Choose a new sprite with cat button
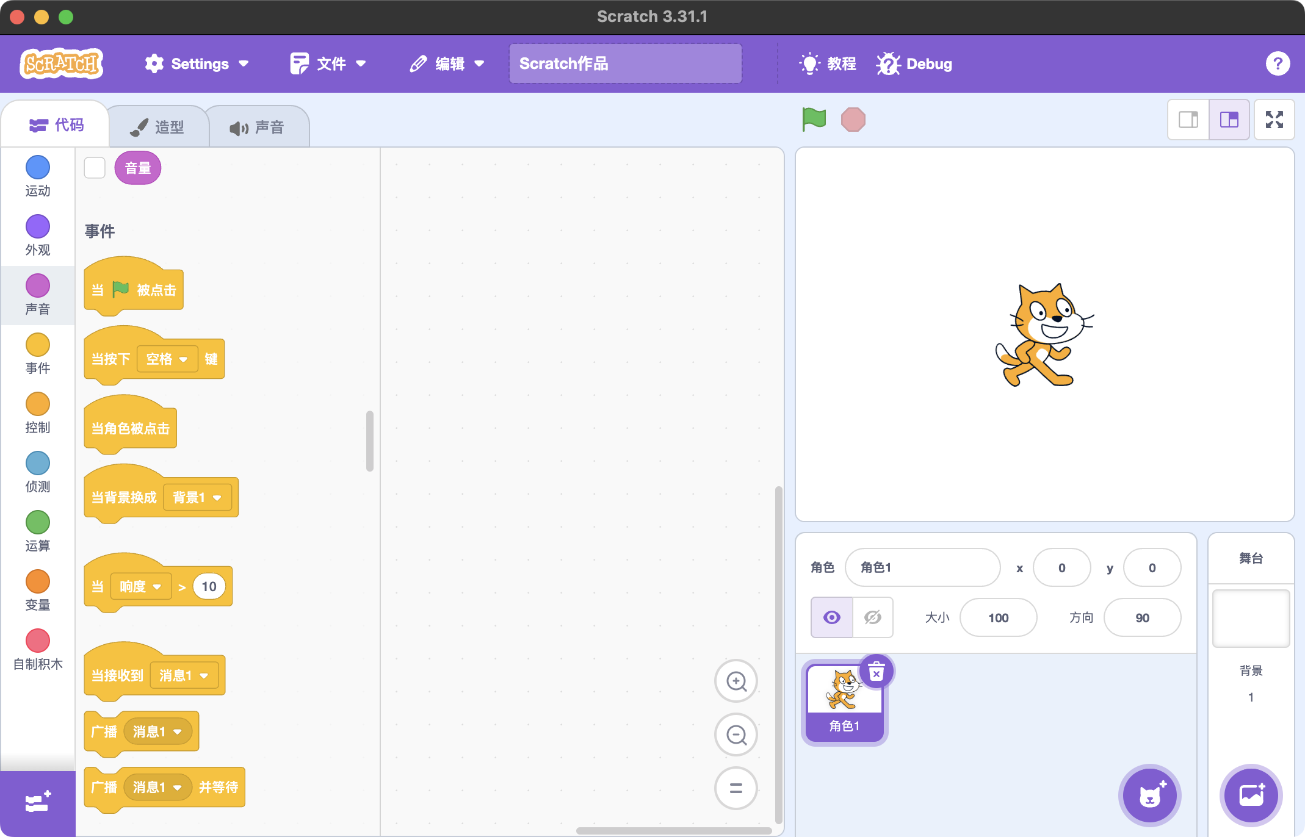This screenshot has width=1305, height=837. pyautogui.click(x=1150, y=795)
